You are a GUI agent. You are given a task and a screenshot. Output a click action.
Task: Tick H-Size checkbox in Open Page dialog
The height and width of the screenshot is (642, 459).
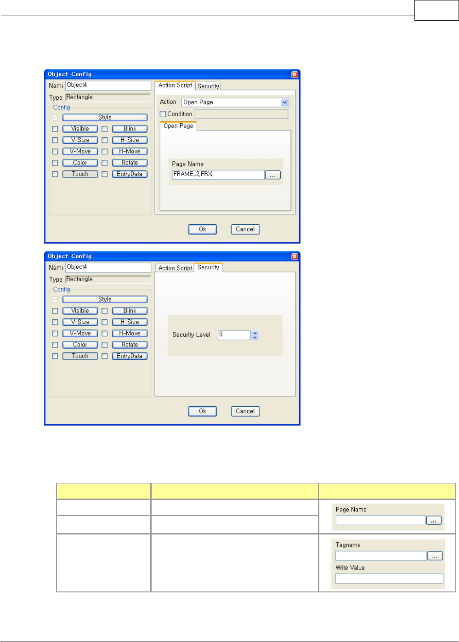(x=105, y=140)
